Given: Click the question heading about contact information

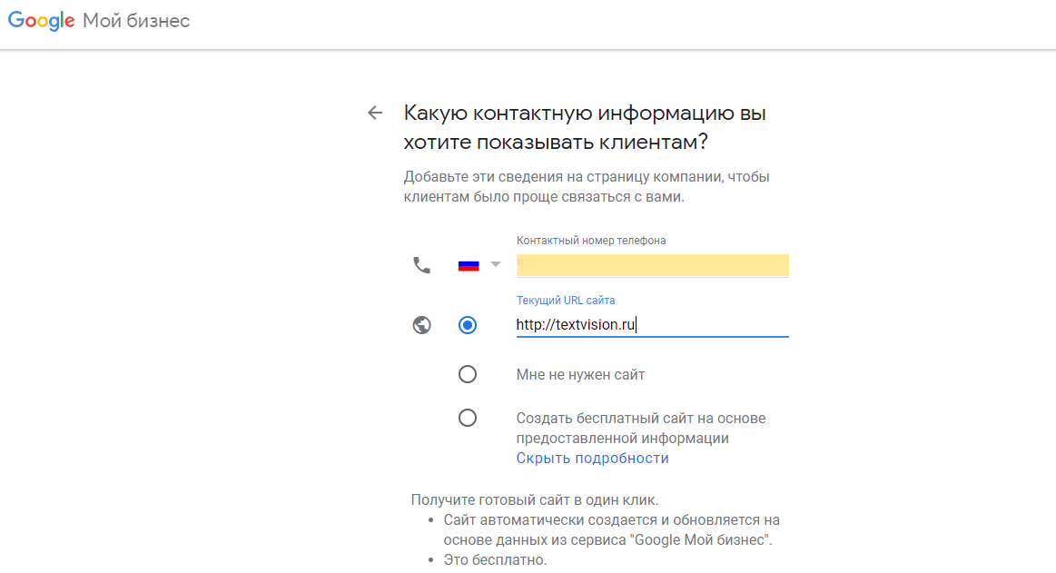Looking at the screenshot, I should point(584,127).
